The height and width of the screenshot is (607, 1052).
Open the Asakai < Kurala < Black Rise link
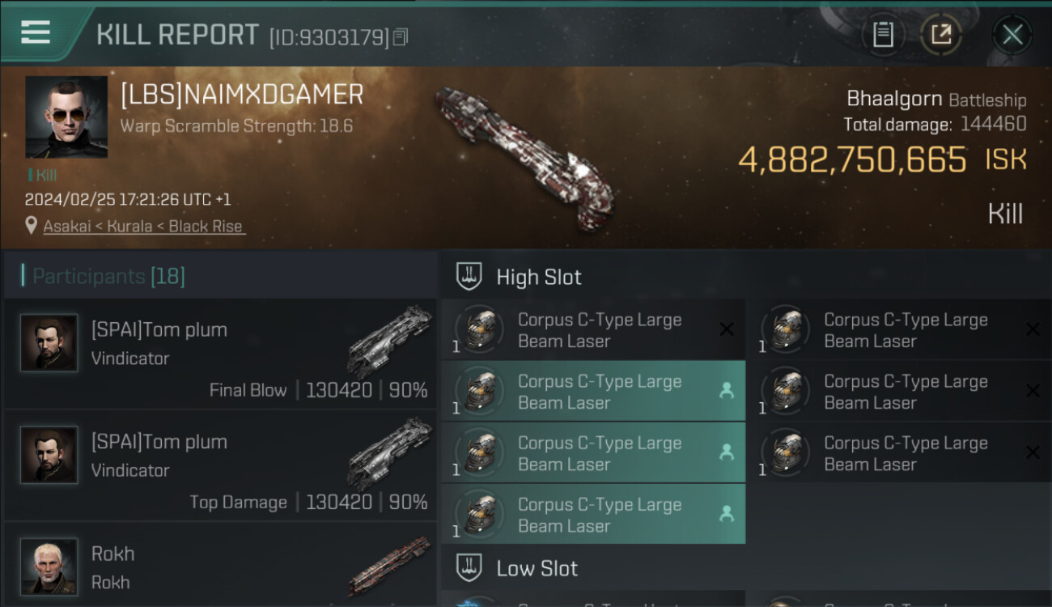pos(143,227)
